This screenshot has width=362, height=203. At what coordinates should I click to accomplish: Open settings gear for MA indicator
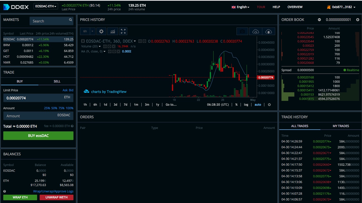[114, 51]
